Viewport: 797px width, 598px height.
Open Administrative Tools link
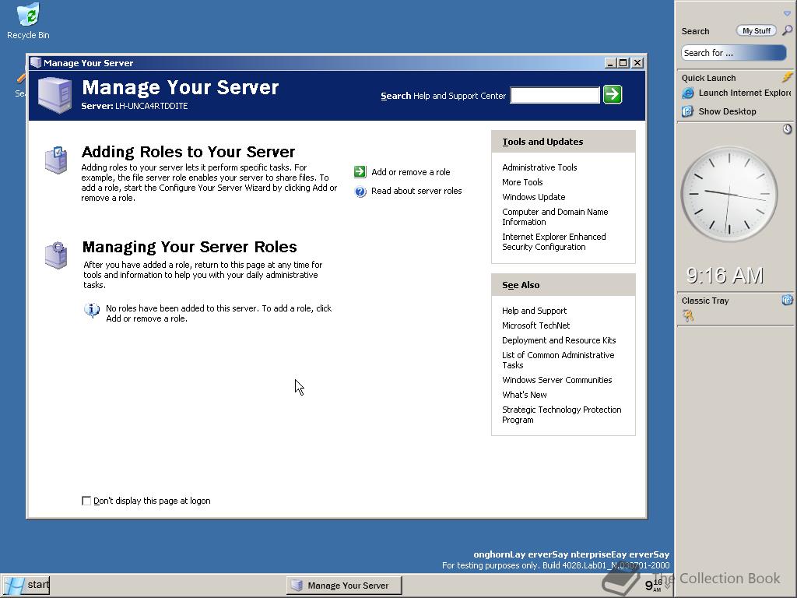pos(539,167)
